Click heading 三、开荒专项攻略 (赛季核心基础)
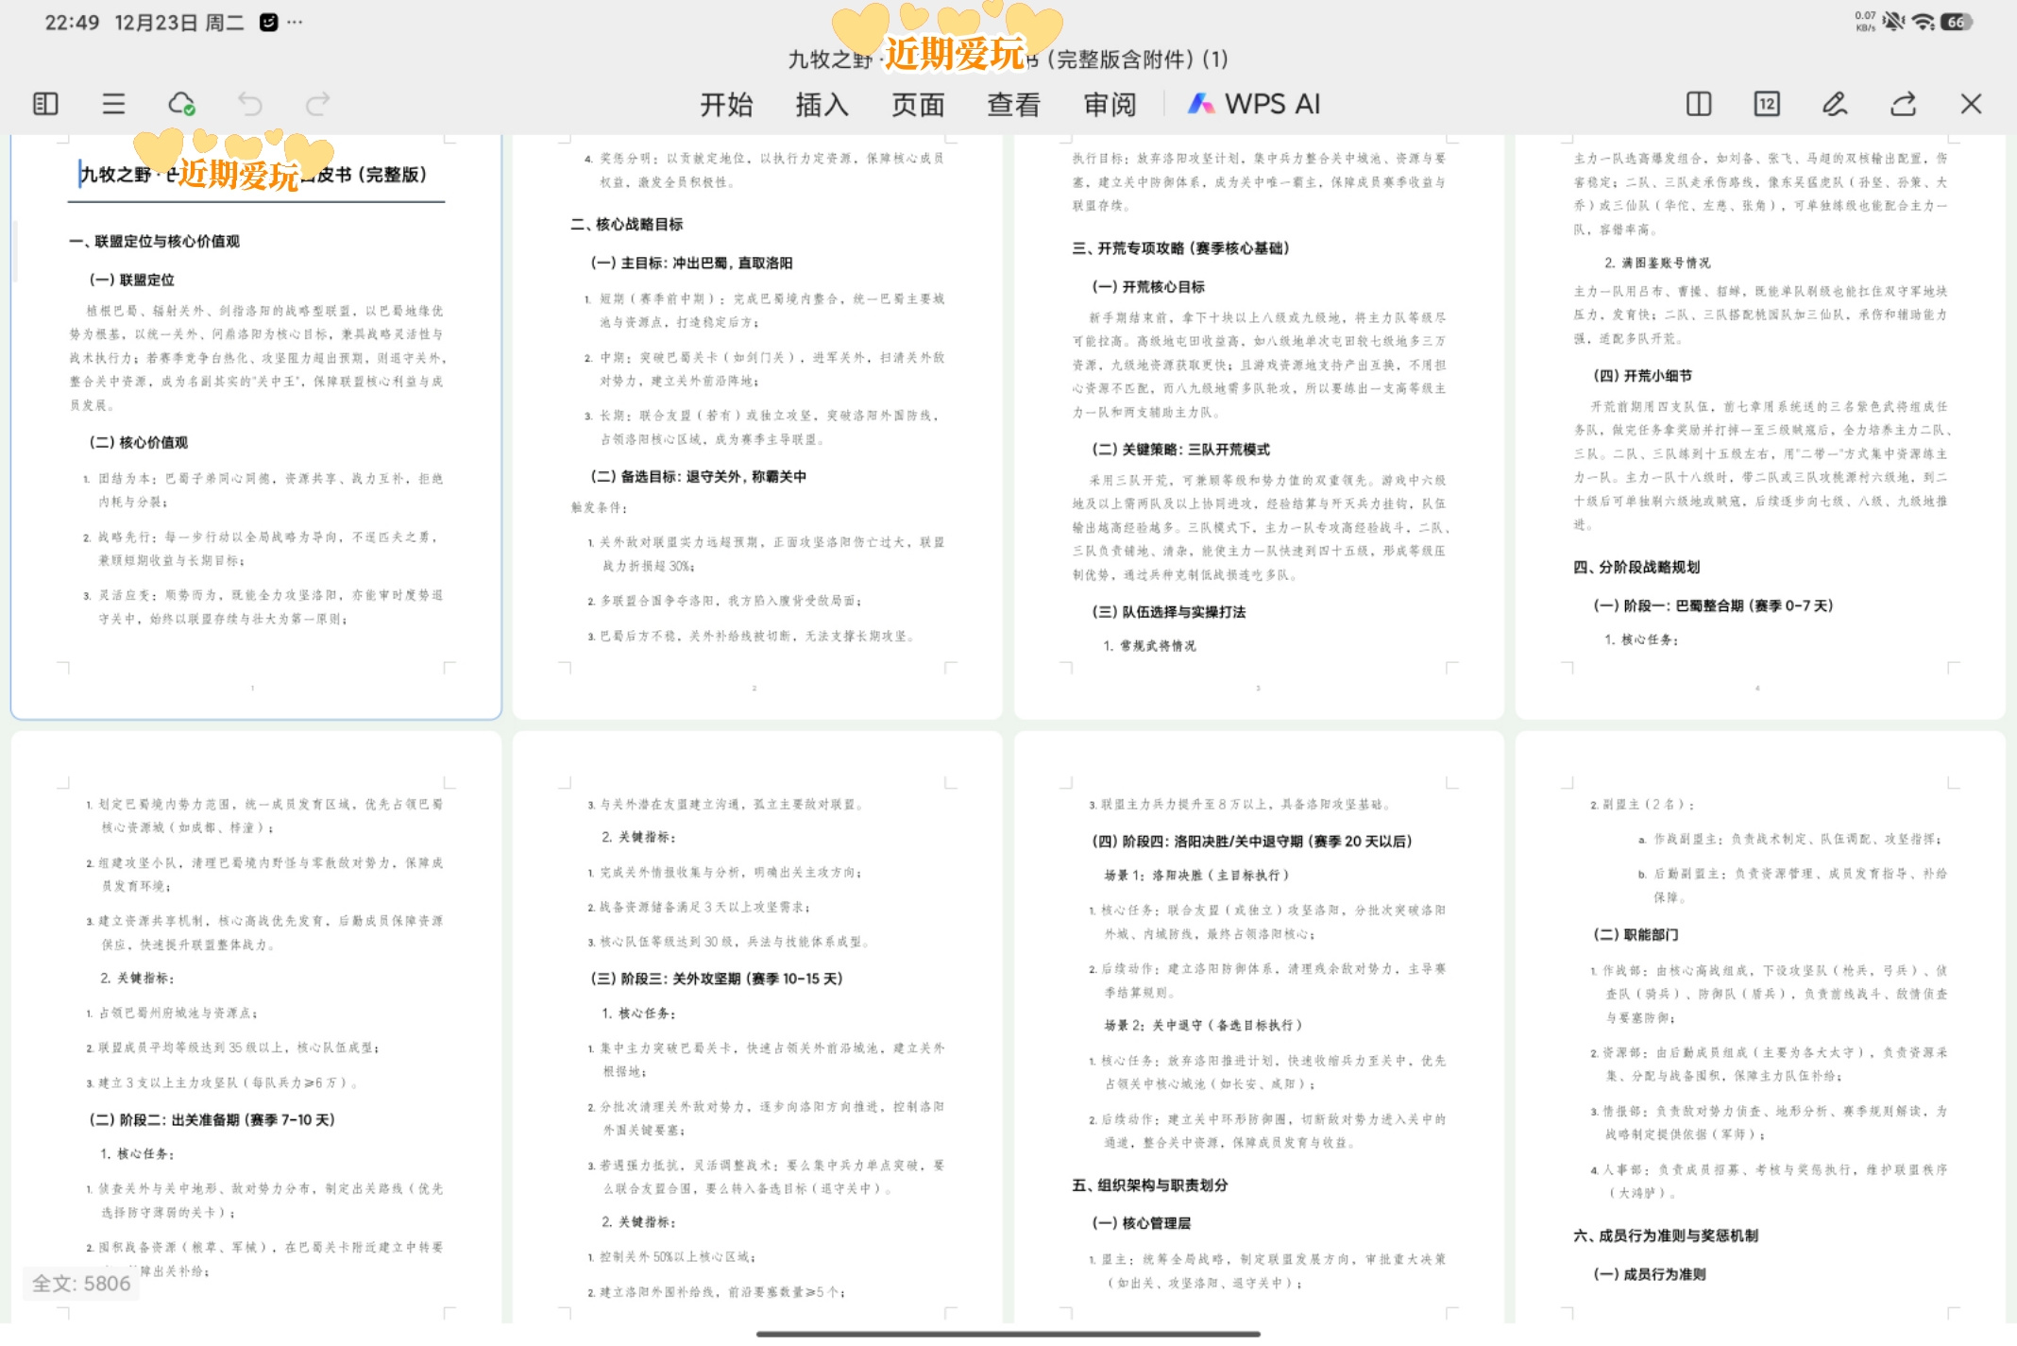This screenshot has width=2017, height=1346. coord(1180,247)
